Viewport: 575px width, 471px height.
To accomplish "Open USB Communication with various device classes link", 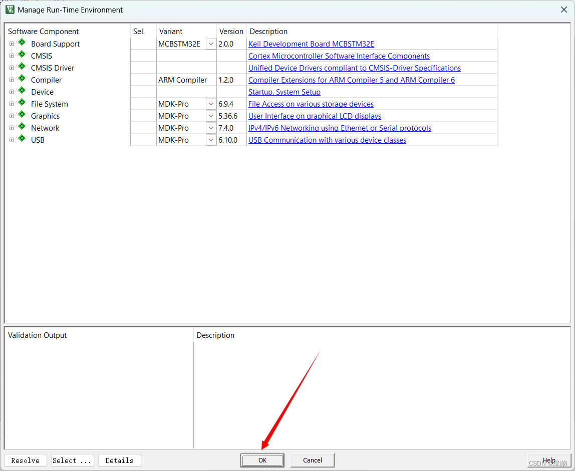I will (328, 140).
